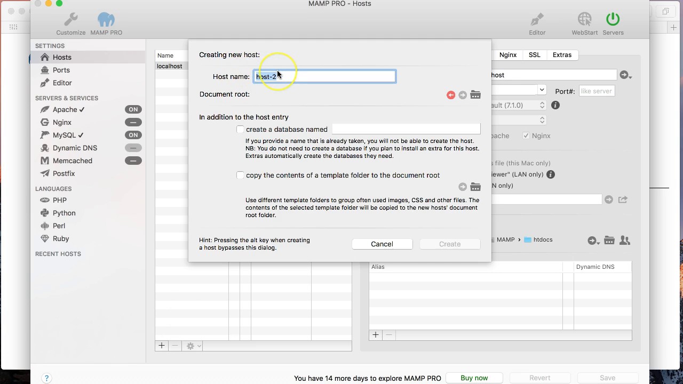Viewport: 683px width, 384px height.
Task: Open arrow dropdown beside host name field
Action: point(625,75)
